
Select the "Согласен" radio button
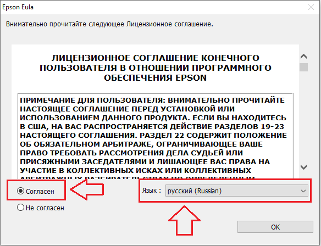click(x=21, y=191)
